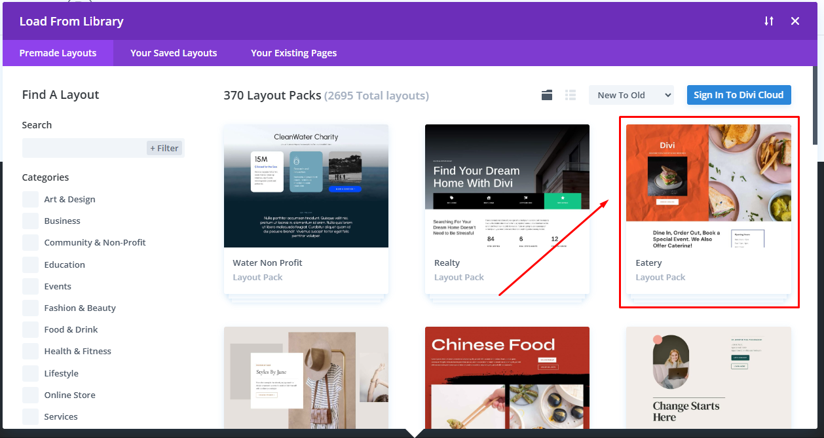The width and height of the screenshot is (824, 438).
Task: Check the Education category
Action: click(x=30, y=265)
